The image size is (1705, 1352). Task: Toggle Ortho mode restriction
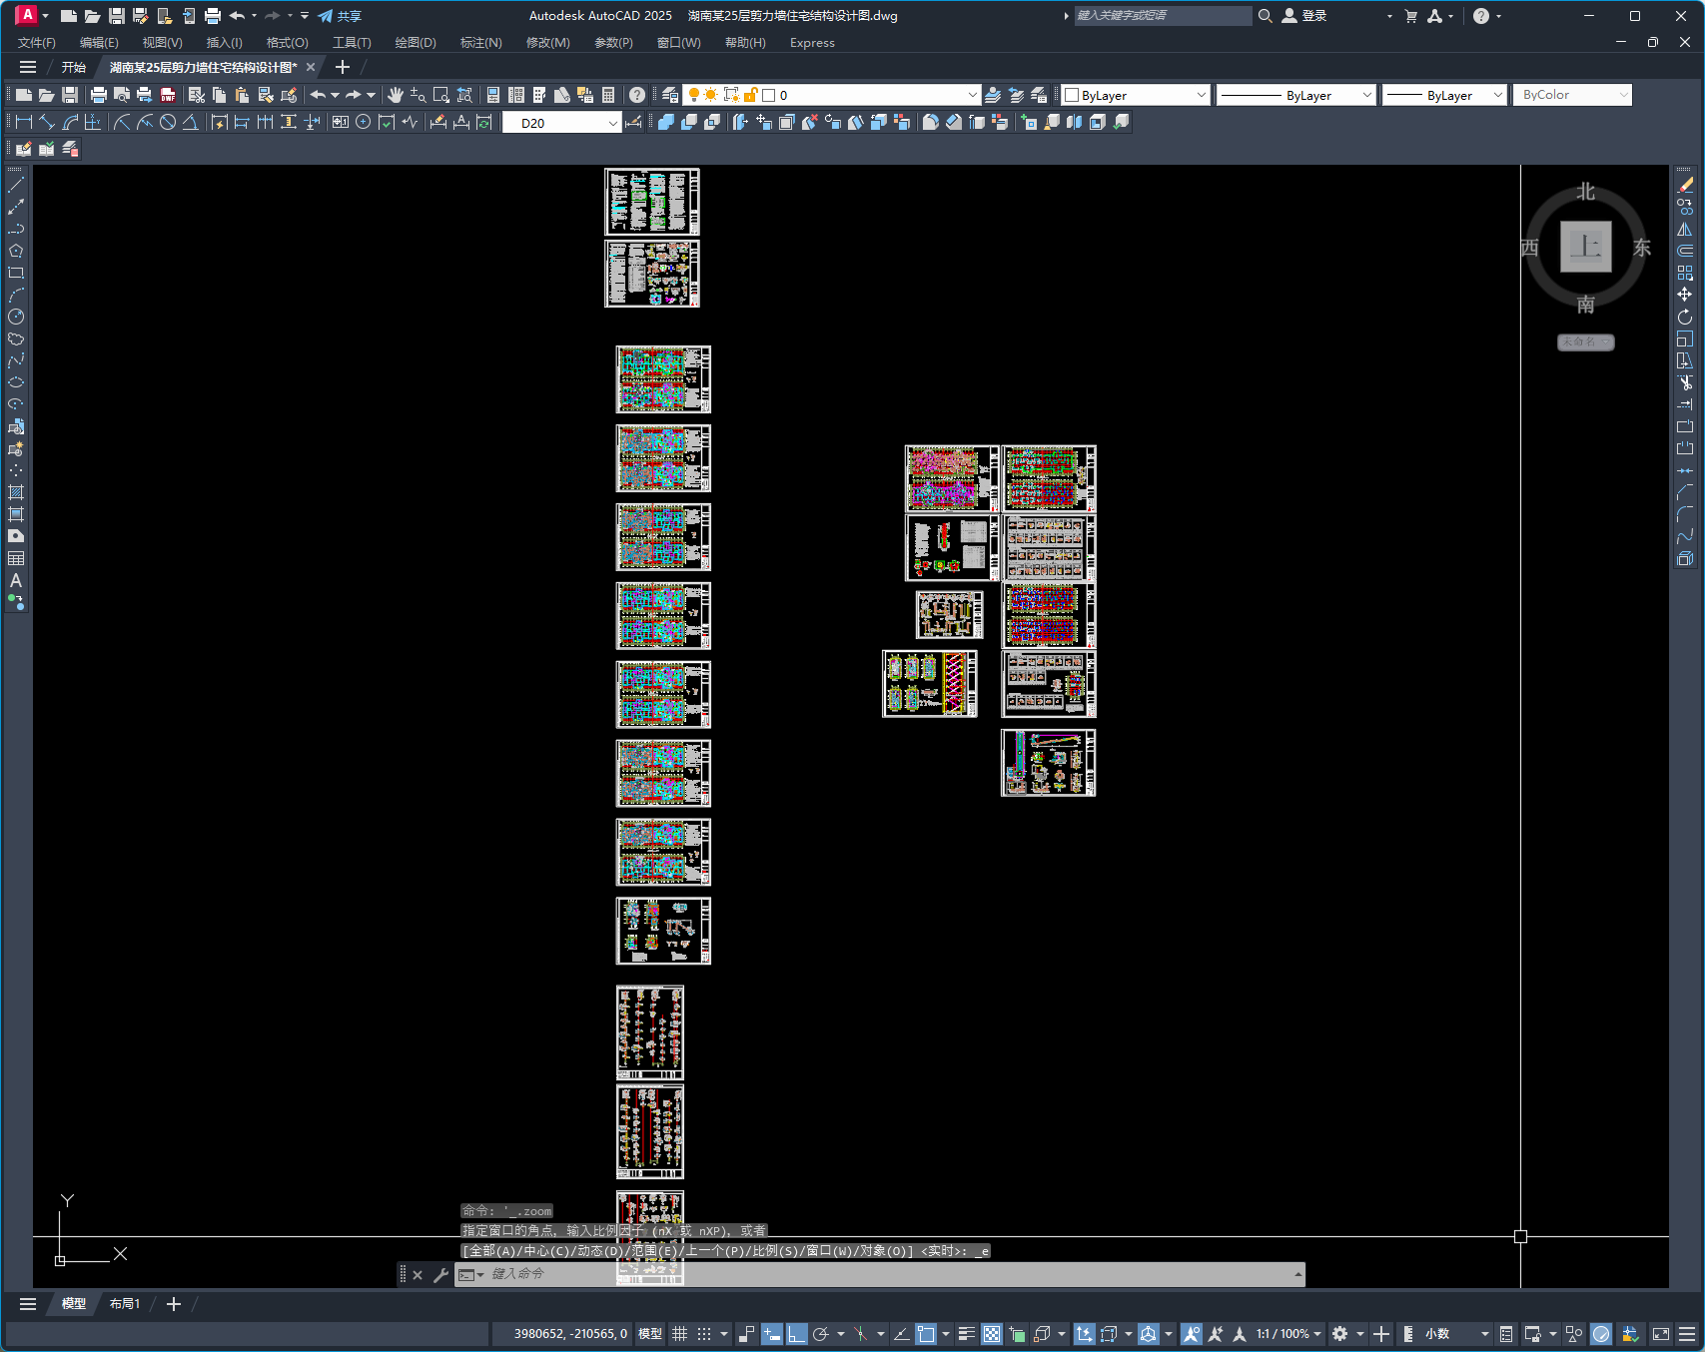pos(796,1334)
